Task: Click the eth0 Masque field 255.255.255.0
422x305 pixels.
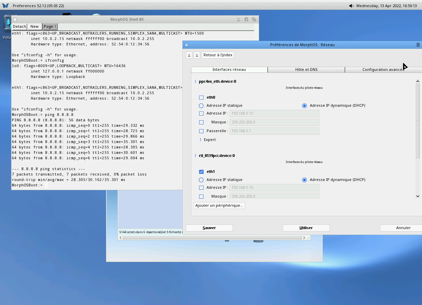Action: pos(274,122)
